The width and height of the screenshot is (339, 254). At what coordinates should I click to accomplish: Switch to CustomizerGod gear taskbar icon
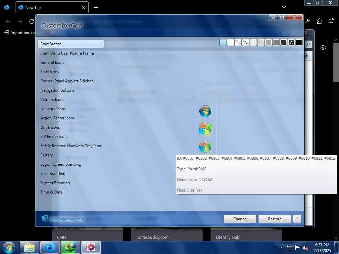coord(91,247)
